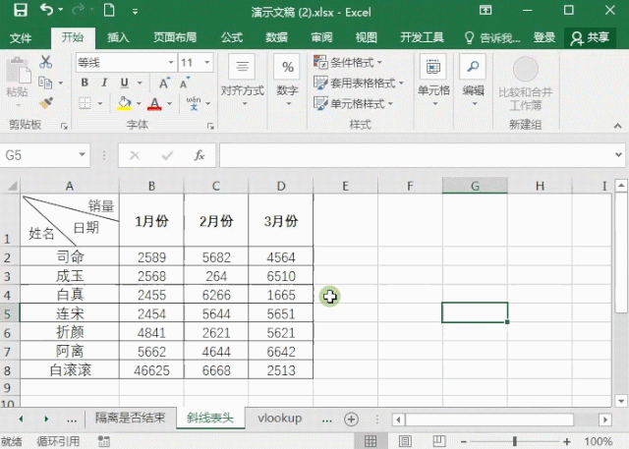Image resolution: width=629 pixels, height=449 pixels.
Task: Click the Name Box showing G5
Action: coord(44,155)
